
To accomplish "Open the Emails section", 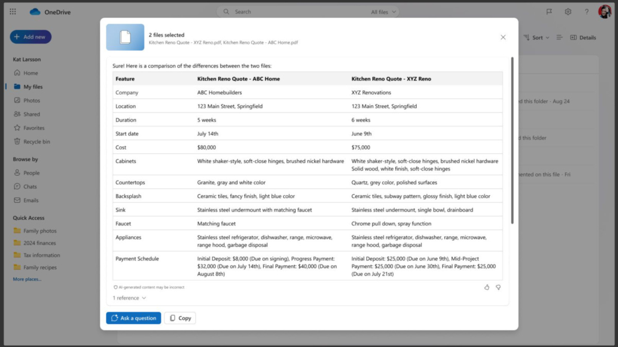I will click(x=31, y=200).
